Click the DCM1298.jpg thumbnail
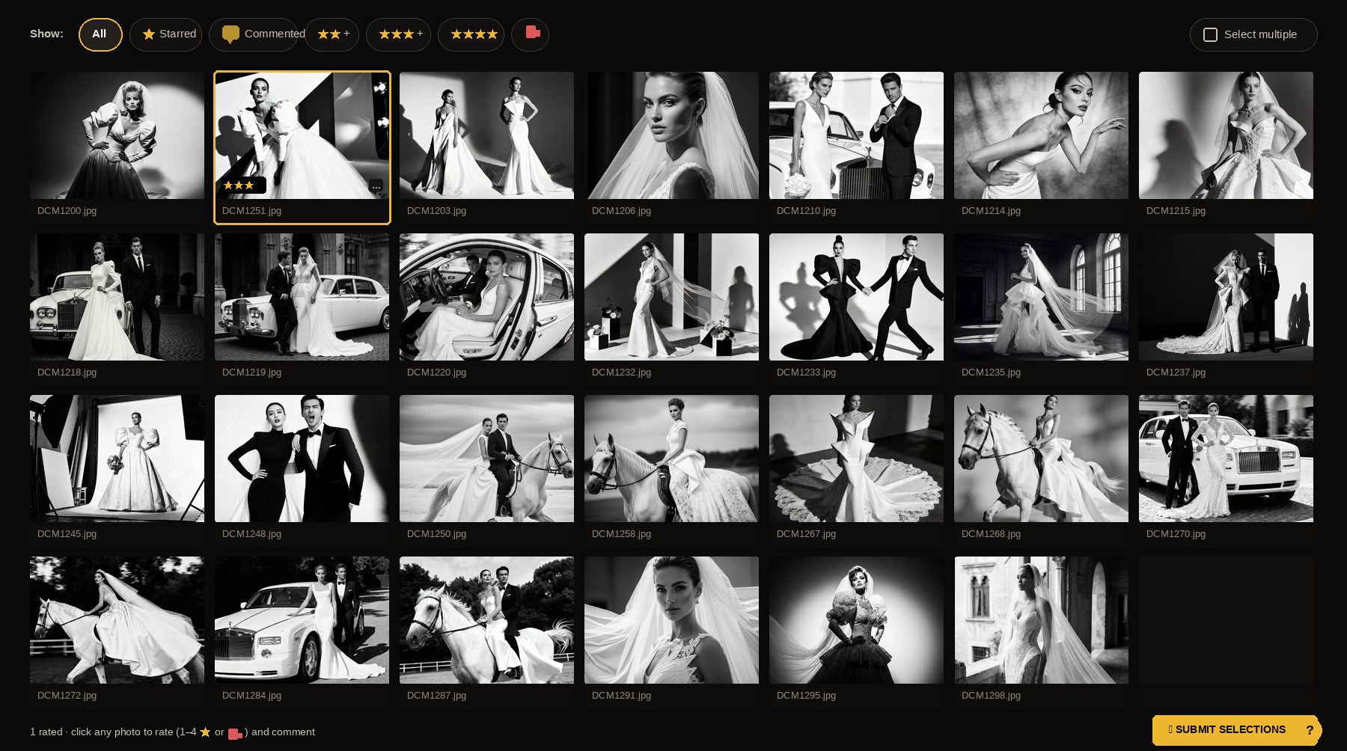Screen dimensions: 1347x751 coord(1041,620)
